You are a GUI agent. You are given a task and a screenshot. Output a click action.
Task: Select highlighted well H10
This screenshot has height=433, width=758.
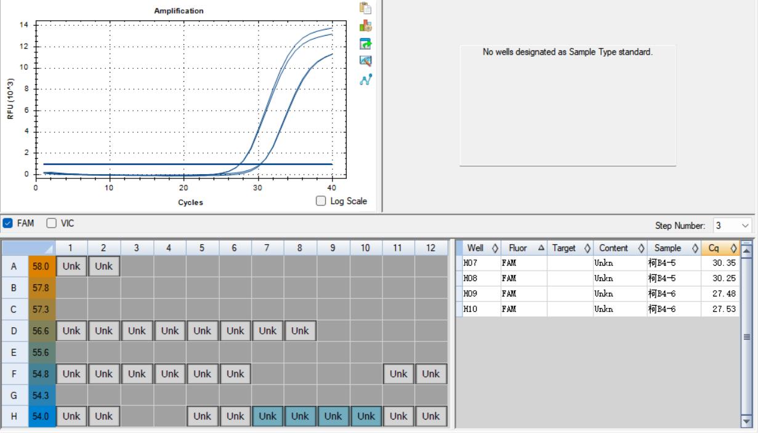(x=366, y=416)
